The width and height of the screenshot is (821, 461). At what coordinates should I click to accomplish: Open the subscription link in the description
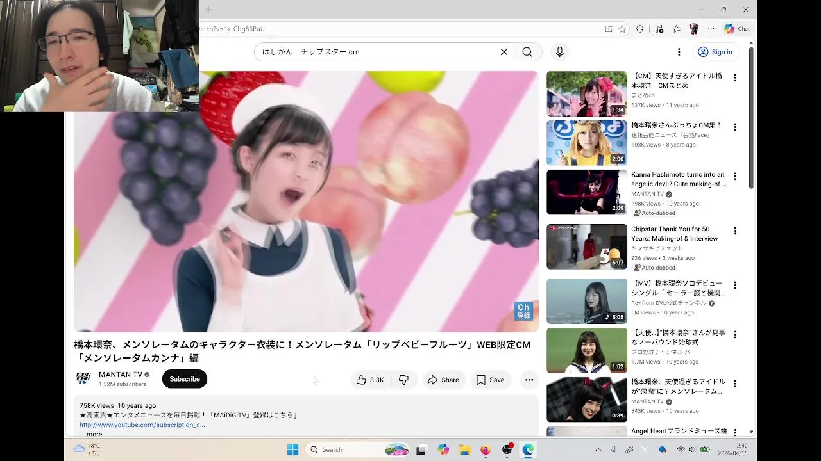click(x=142, y=425)
